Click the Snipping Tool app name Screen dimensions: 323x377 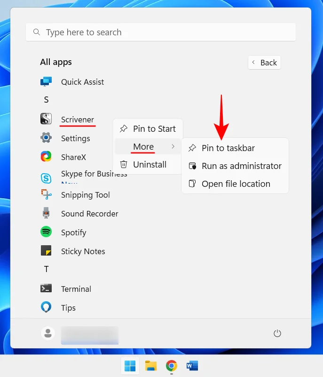point(85,195)
